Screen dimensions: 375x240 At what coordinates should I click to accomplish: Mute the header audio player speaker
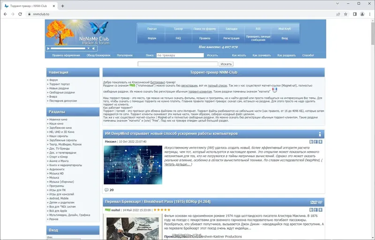point(93,48)
